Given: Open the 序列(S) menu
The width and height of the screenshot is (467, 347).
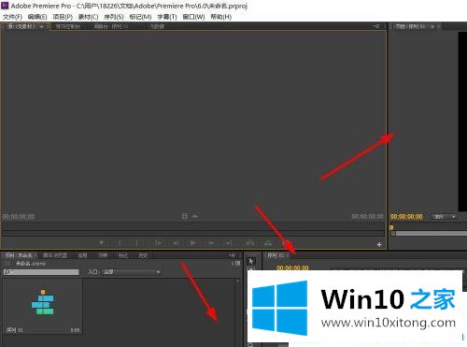Looking at the screenshot, I should coord(114,17).
